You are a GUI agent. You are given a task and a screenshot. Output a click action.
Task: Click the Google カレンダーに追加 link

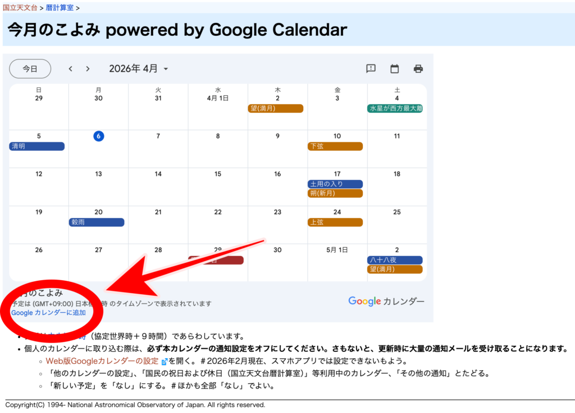(x=49, y=313)
